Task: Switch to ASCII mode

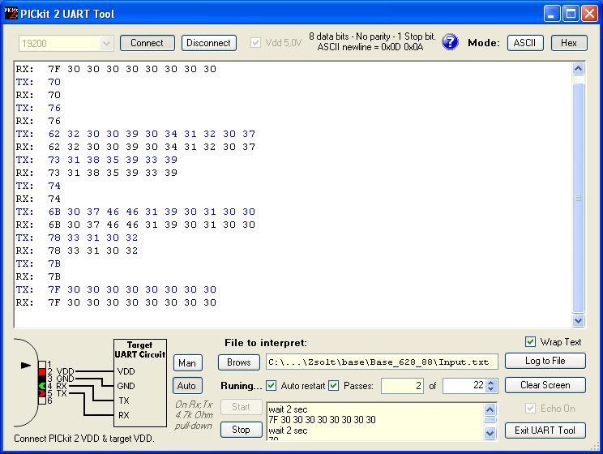Action: pyautogui.click(x=525, y=43)
